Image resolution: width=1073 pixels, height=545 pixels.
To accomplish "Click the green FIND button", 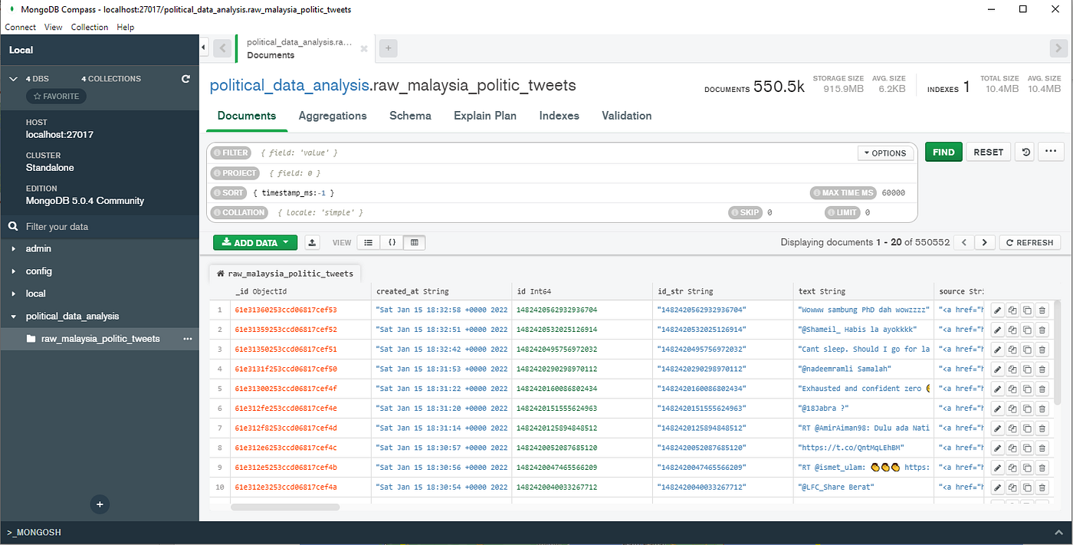I will pos(943,152).
